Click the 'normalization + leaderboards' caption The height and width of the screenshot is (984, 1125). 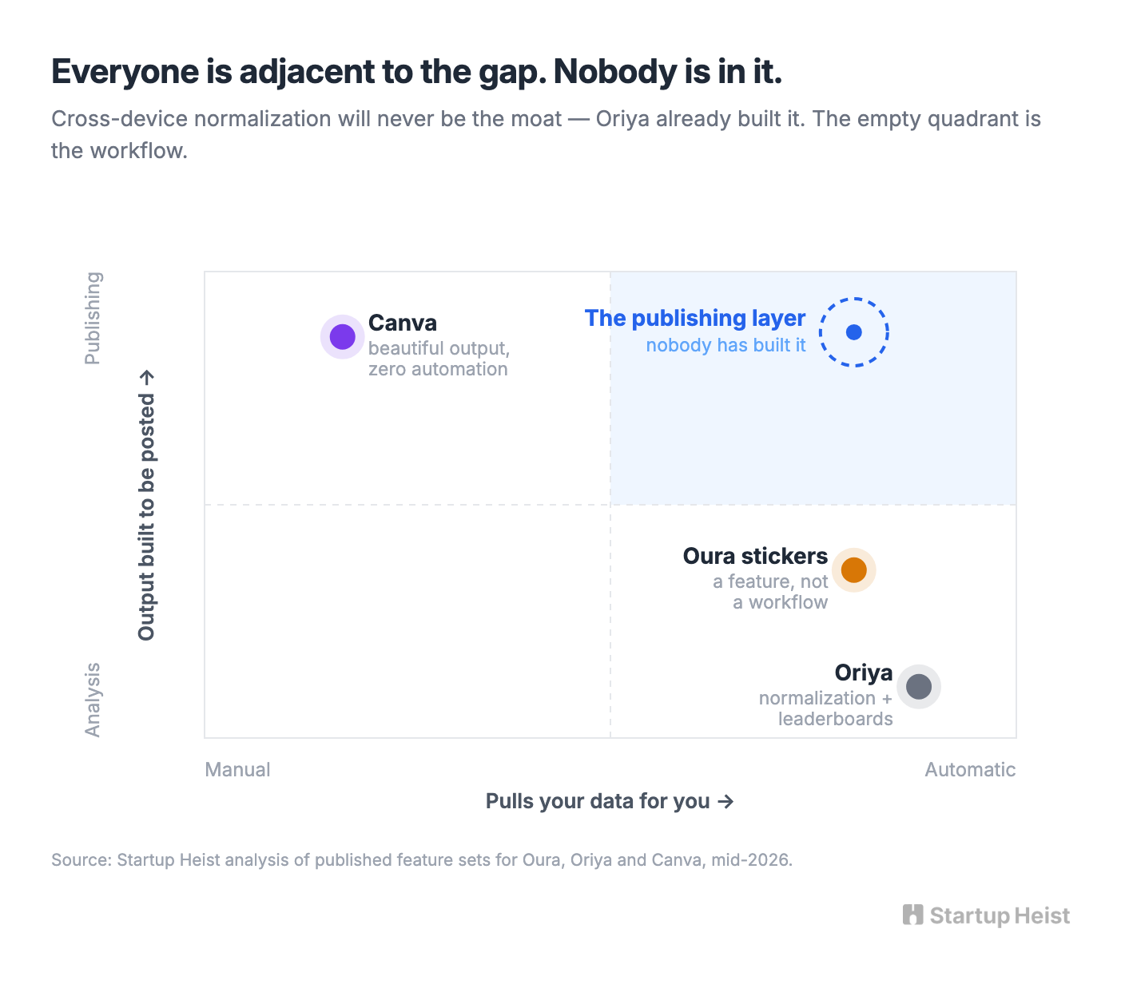pyautogui.click(x=826, y=708)
